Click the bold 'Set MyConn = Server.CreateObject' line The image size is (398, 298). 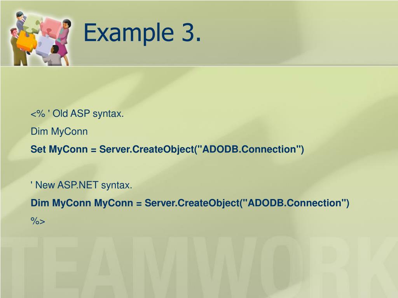[x=167, y=149]
